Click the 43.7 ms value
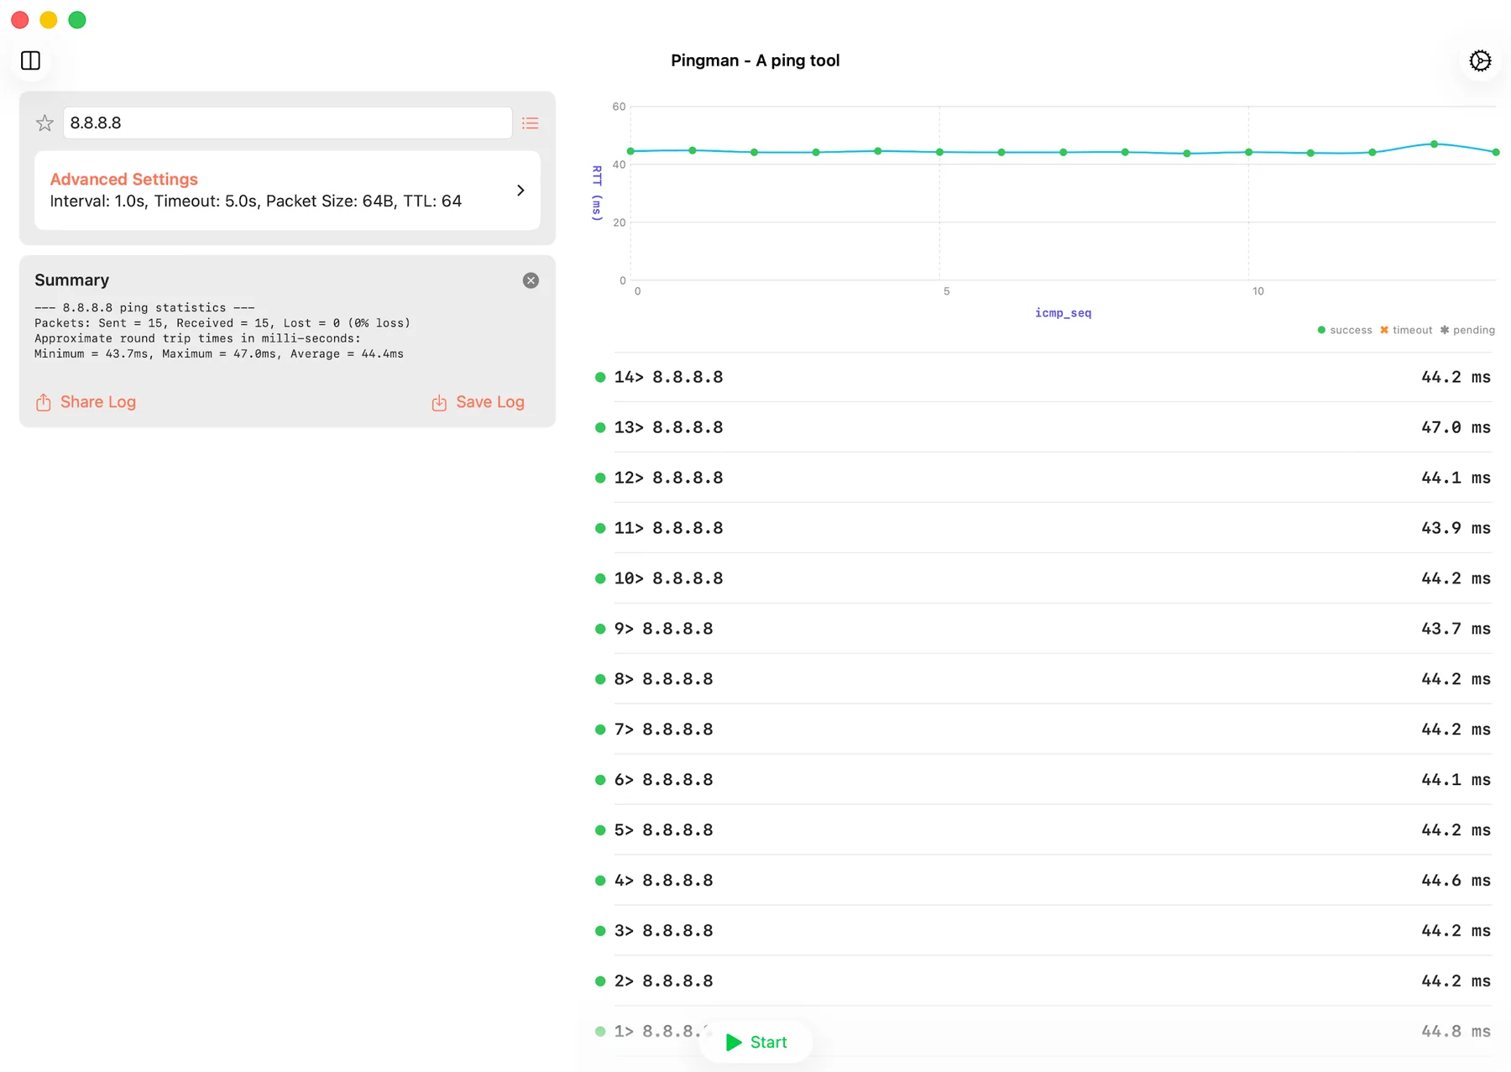Screen dimensions: 1511x1072 point(1456,629)
